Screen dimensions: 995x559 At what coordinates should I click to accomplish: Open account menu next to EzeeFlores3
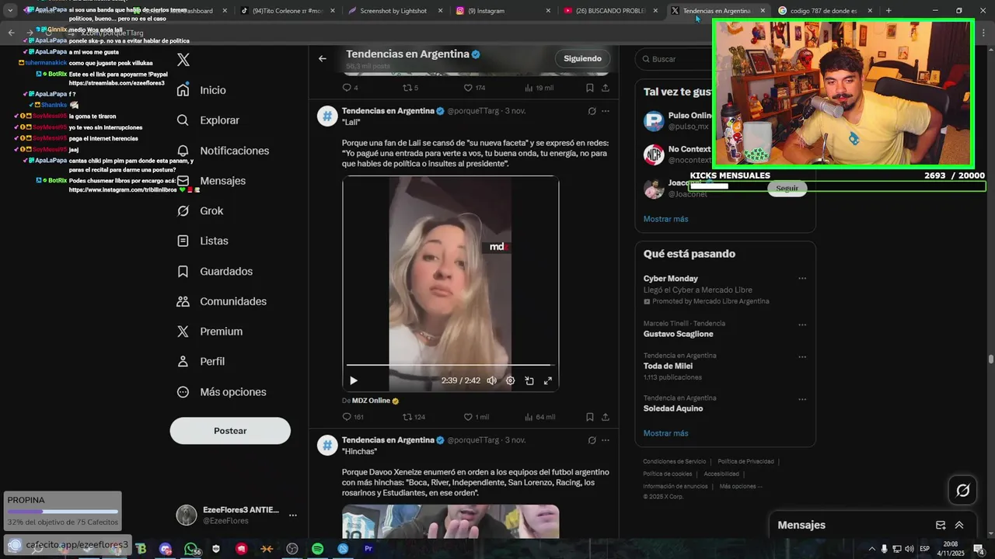[293, 515]
